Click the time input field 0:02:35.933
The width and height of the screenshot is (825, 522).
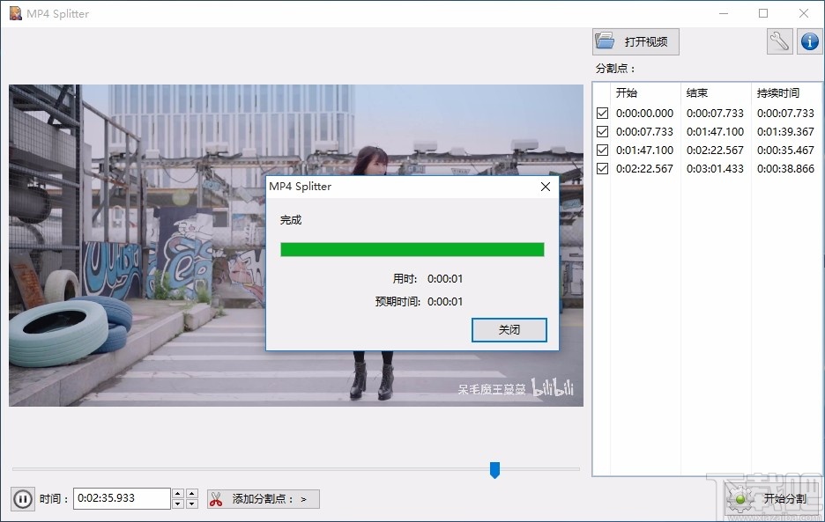[122, 498]
